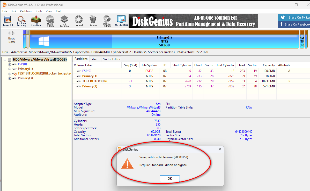Switch to the Sector Editor tab
310x191 pixels.
112,59
